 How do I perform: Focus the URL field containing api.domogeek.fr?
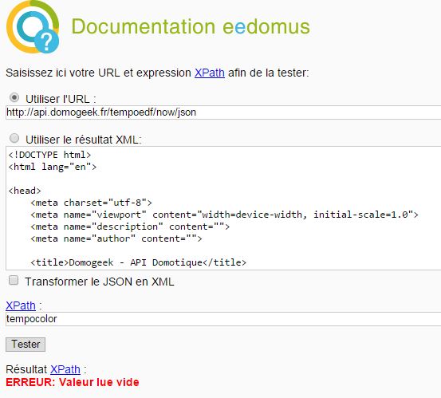[223, 112]
